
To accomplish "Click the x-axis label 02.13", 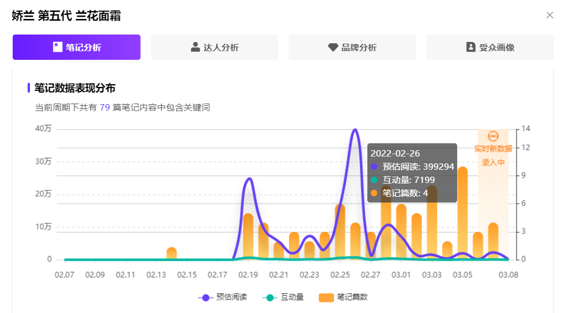I will (x=156, y=275).
